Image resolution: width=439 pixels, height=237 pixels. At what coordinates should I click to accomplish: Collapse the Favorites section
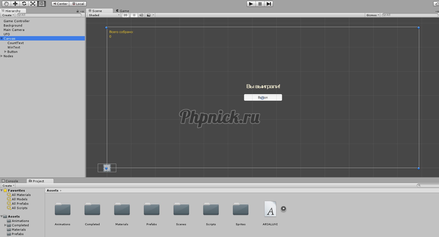click(2, 190)
